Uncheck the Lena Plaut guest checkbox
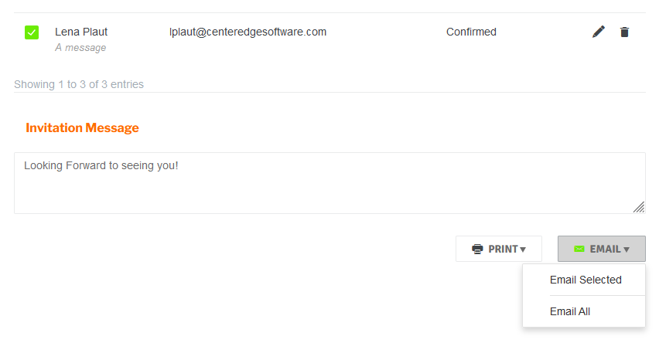Image resolution: width=659 pixels, height=343 pixels. pyautogui.click(x=32, y=32)
